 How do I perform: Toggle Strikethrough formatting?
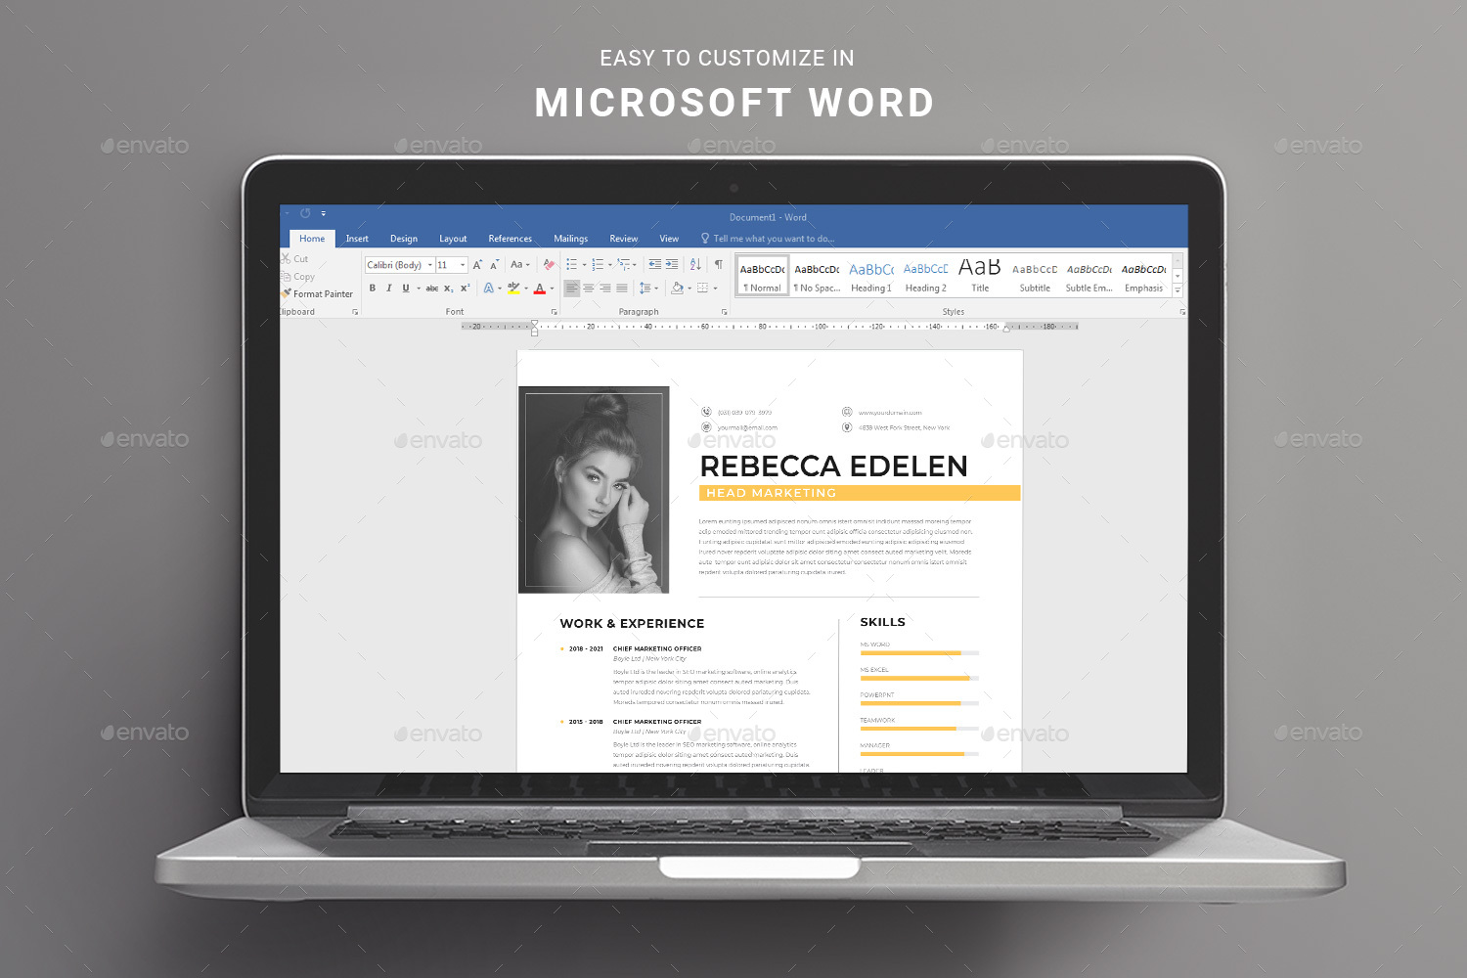431,289
